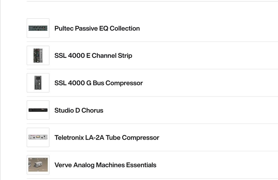This screenshot has width=278, height=180.
Task: Select the Studio D Chorus list entry
Action: pyautogui.click(x=111, y=110)
